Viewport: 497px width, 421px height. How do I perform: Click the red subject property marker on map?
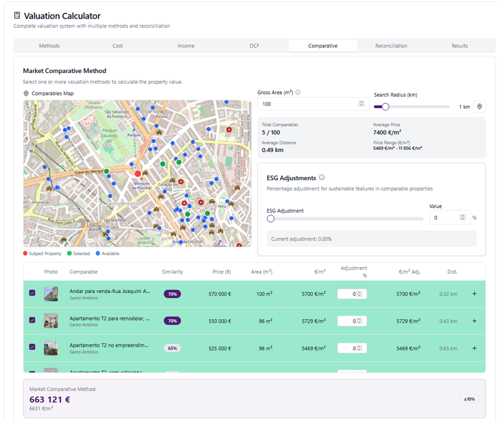pos(138,173)
